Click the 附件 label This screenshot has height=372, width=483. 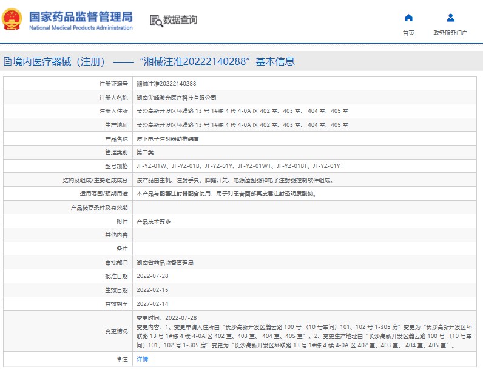[x=122, y=222]
